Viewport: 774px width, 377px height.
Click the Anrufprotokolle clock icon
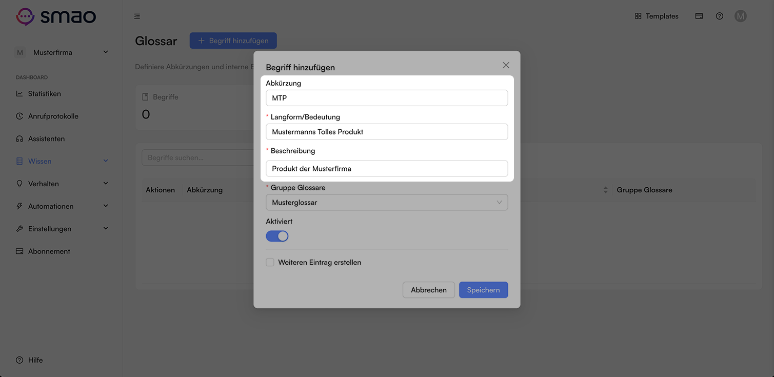pos(19,116)
